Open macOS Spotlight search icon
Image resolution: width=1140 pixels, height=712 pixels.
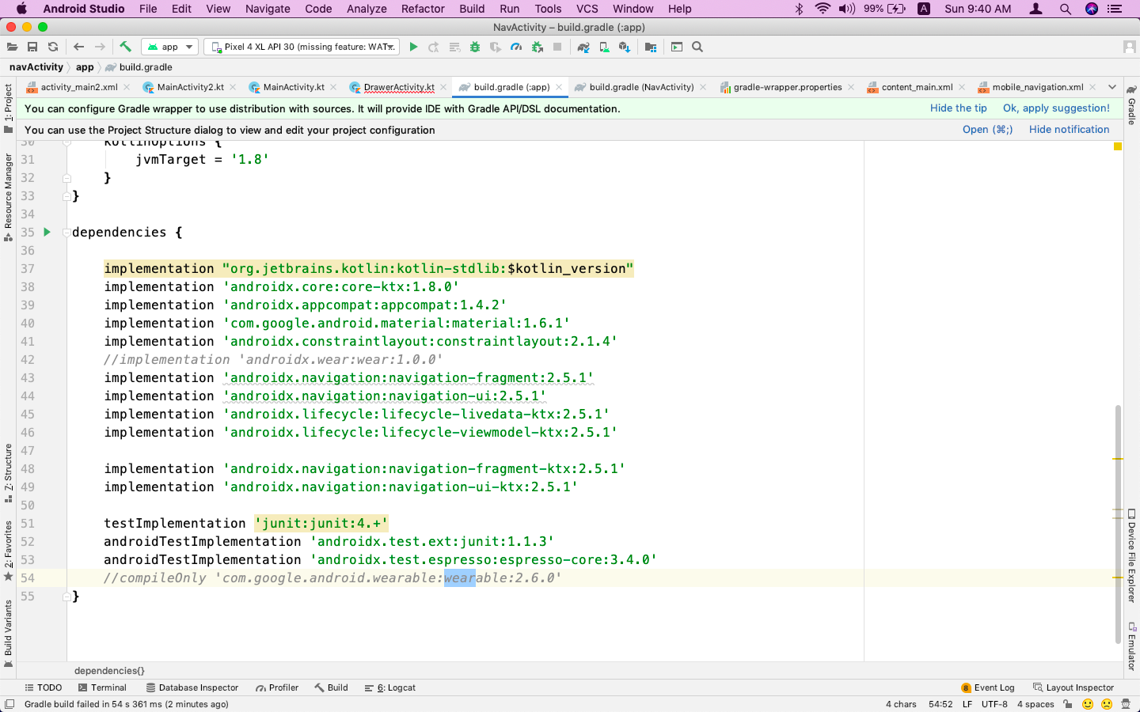1066,9
